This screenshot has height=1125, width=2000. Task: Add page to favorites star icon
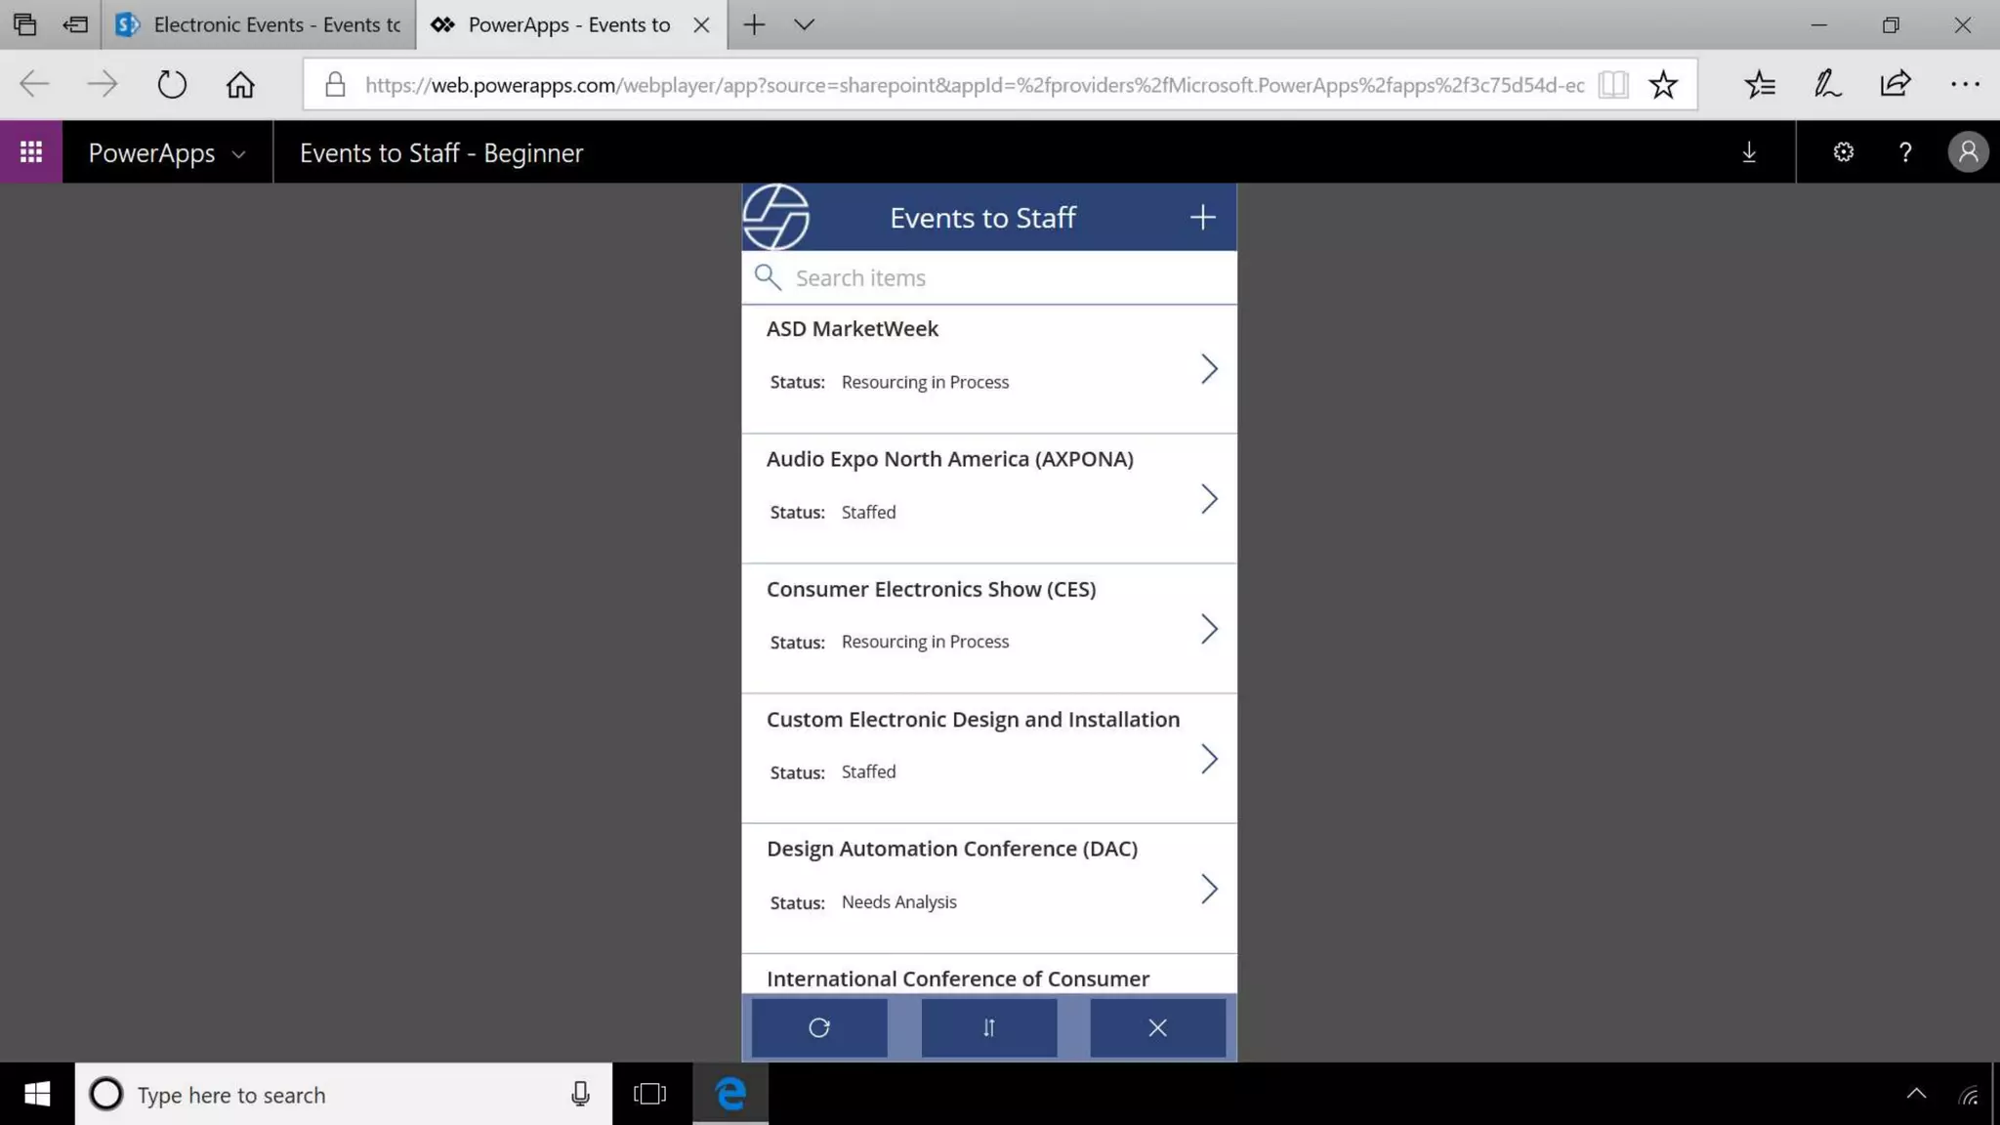[x=1662, y=85]
